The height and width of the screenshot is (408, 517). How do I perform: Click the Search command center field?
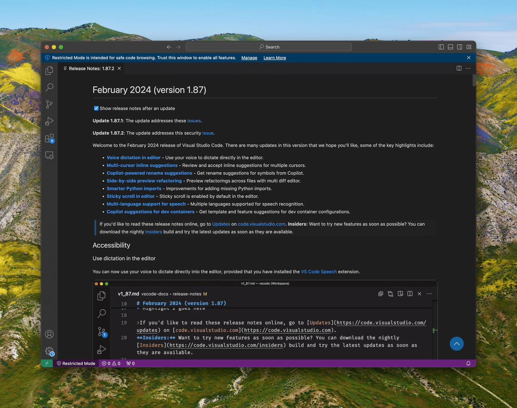pyautogui.click(x=269, y=47)
